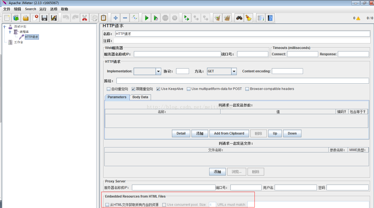
Task: Click the Undo arrow icon
Action: [66, 18]
